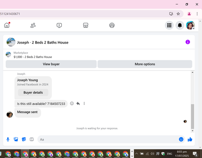Open the notifications bell
The image size is (202, 158).
pyautogui.click(x=180, y=25)
